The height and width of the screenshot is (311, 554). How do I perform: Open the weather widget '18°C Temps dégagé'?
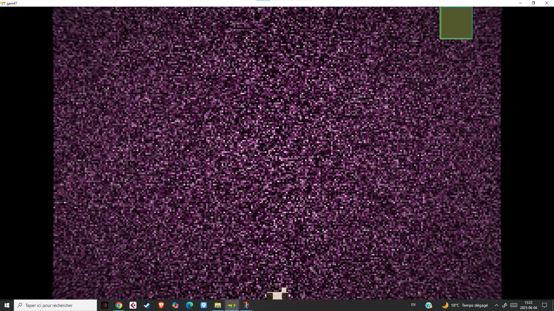tap(465, 305)
